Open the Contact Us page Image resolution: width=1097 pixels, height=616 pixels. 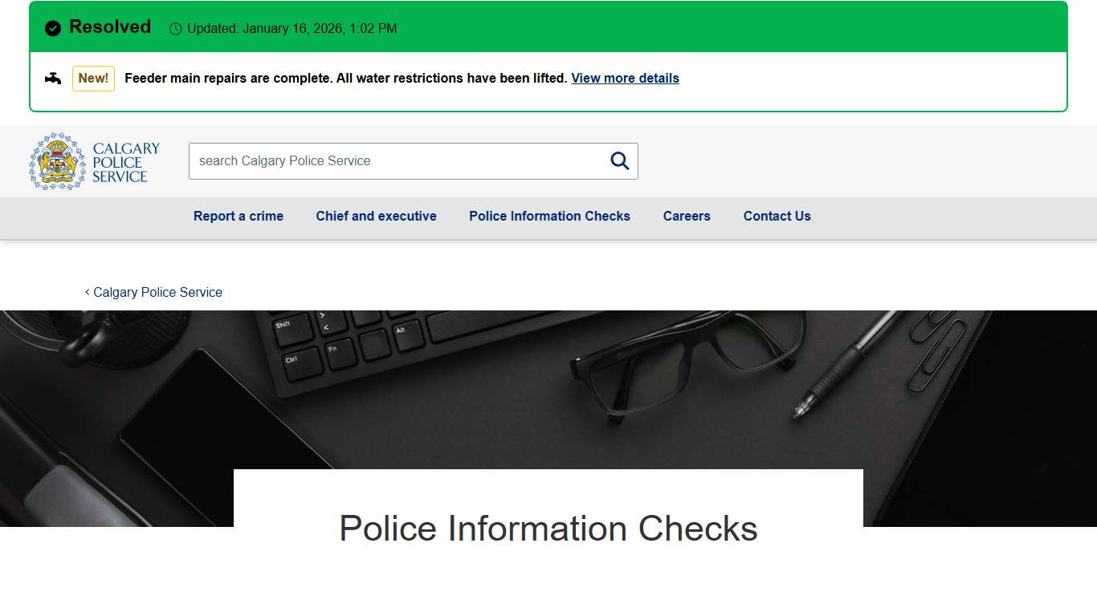coord(777,216)
